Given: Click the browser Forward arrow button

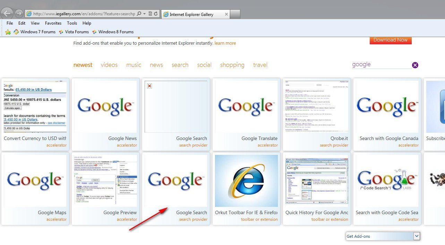Looking at the screenshot, I should point(19,14).
